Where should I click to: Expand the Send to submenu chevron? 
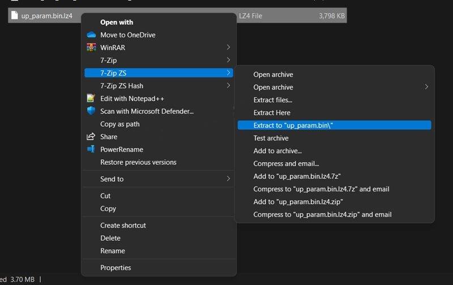point(228,178)
